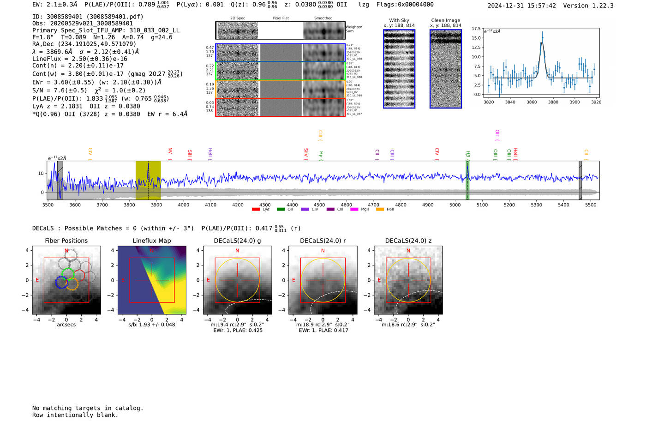This screenshot has width=646, height=440.
Task: Select the Lineflux Map panel
Action: pyautogui.click(x=152, y=280)
